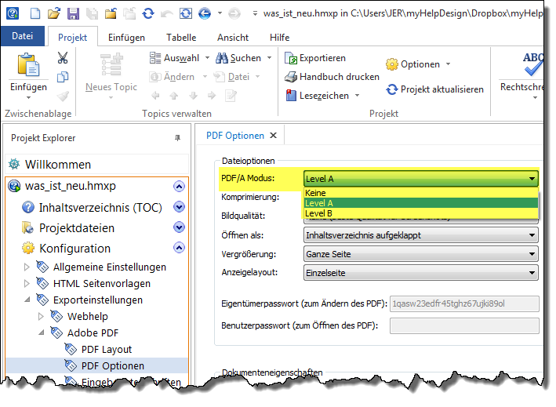Choose Keine in the PDF/A dropdown list
556x407 pixels.
point(315,193)
